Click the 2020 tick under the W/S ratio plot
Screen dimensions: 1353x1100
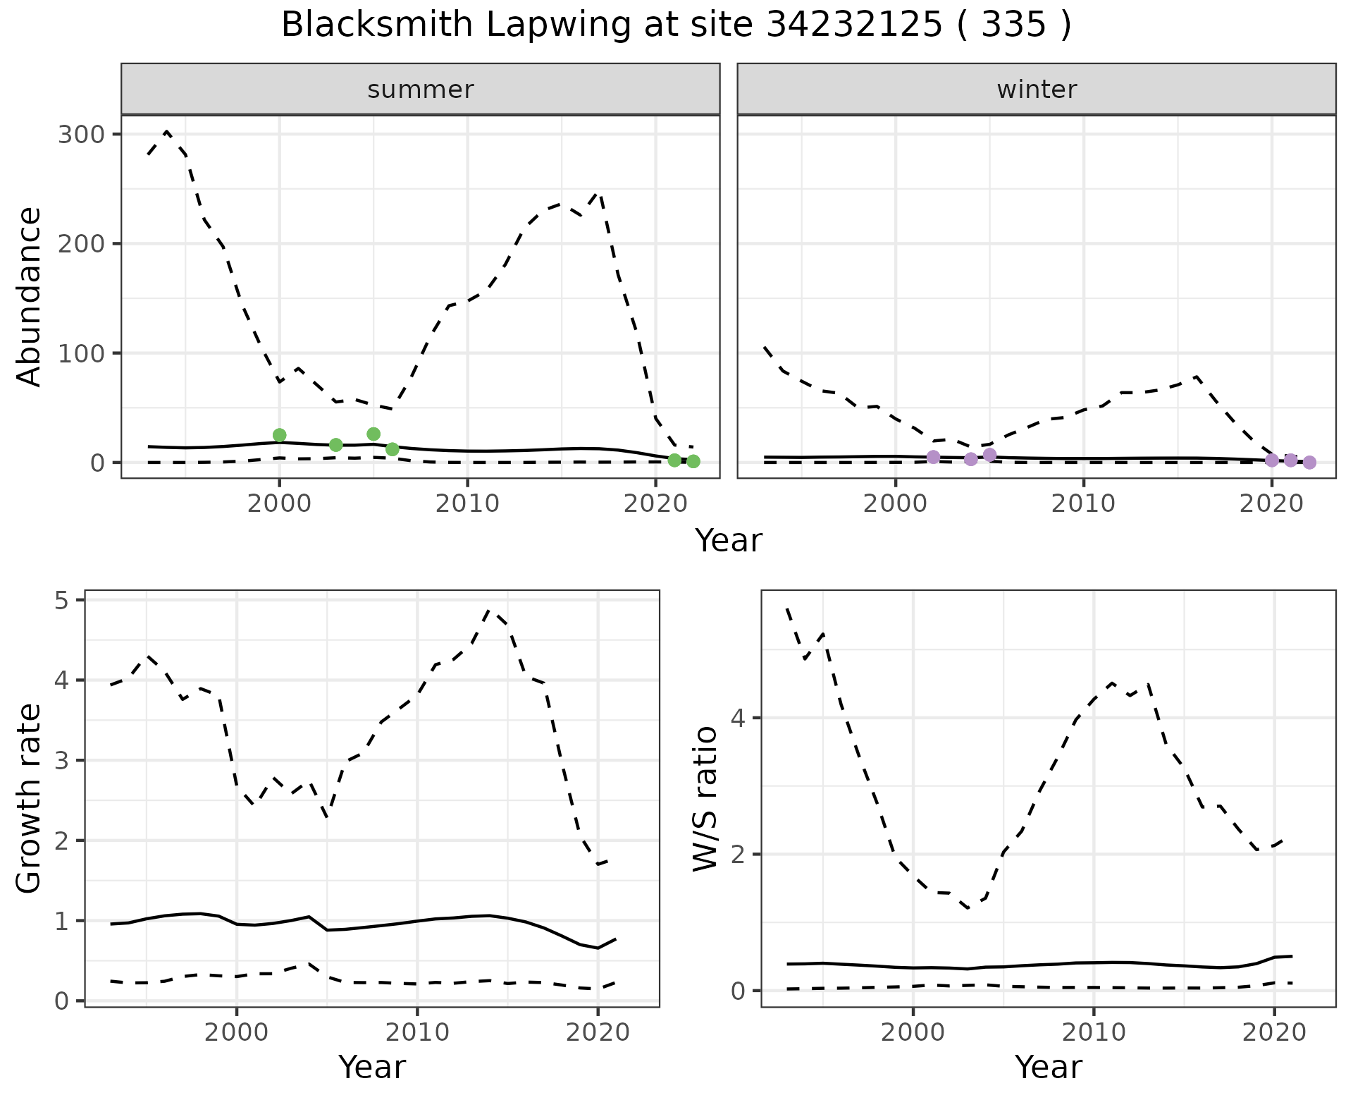(x=1273, y=1032)
